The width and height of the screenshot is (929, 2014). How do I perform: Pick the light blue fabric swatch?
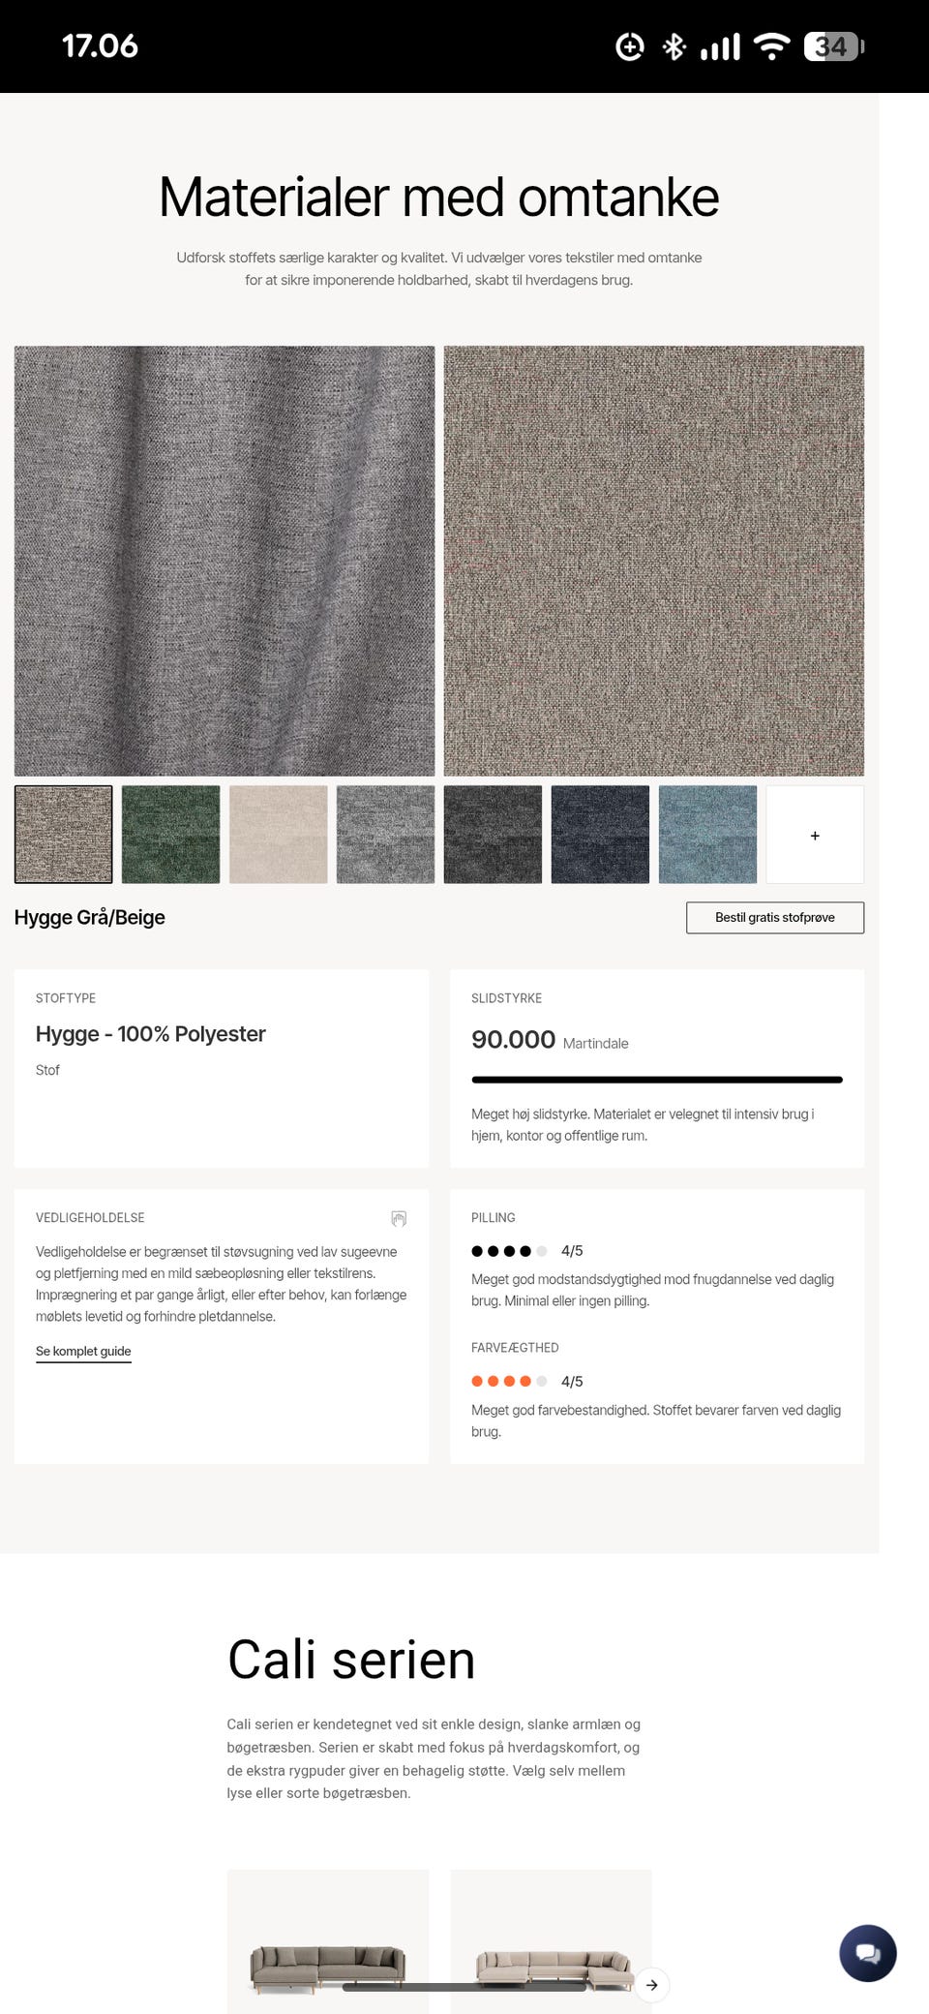tap(707, 835)
